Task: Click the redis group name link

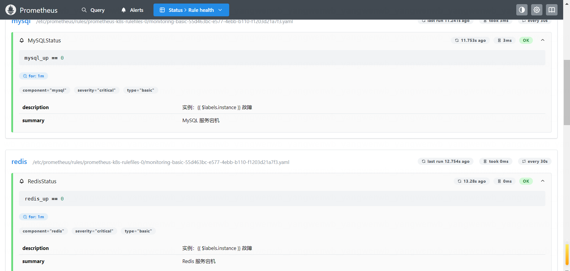Action: tap(19, 162)
